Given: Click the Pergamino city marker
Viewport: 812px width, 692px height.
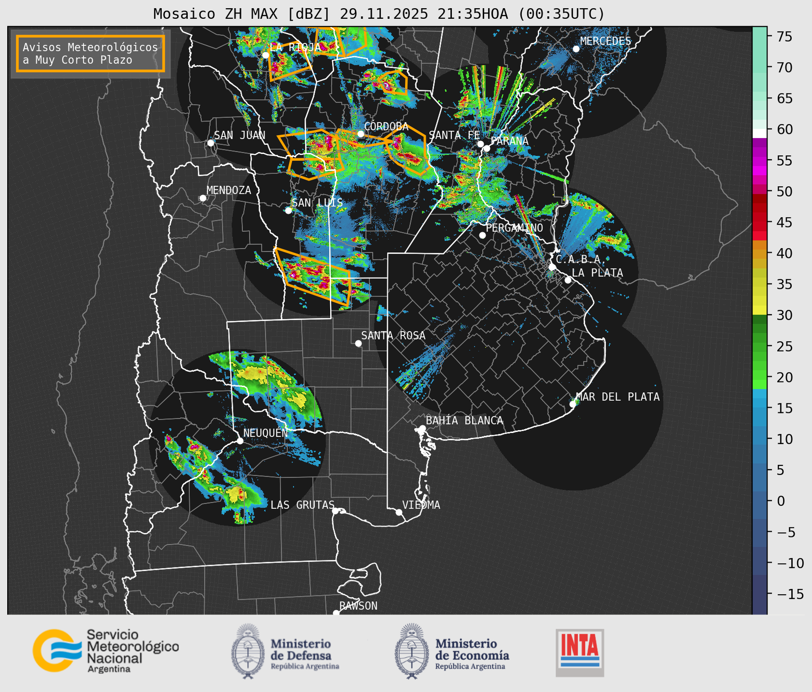Looking at the screenshot, I should coord(482,235).
